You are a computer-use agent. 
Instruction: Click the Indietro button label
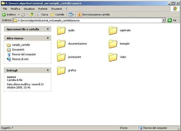point(11,15)
